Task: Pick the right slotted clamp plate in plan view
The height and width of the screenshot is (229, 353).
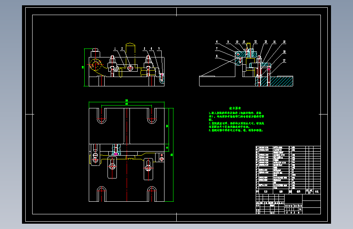Action: click(148, 169)
